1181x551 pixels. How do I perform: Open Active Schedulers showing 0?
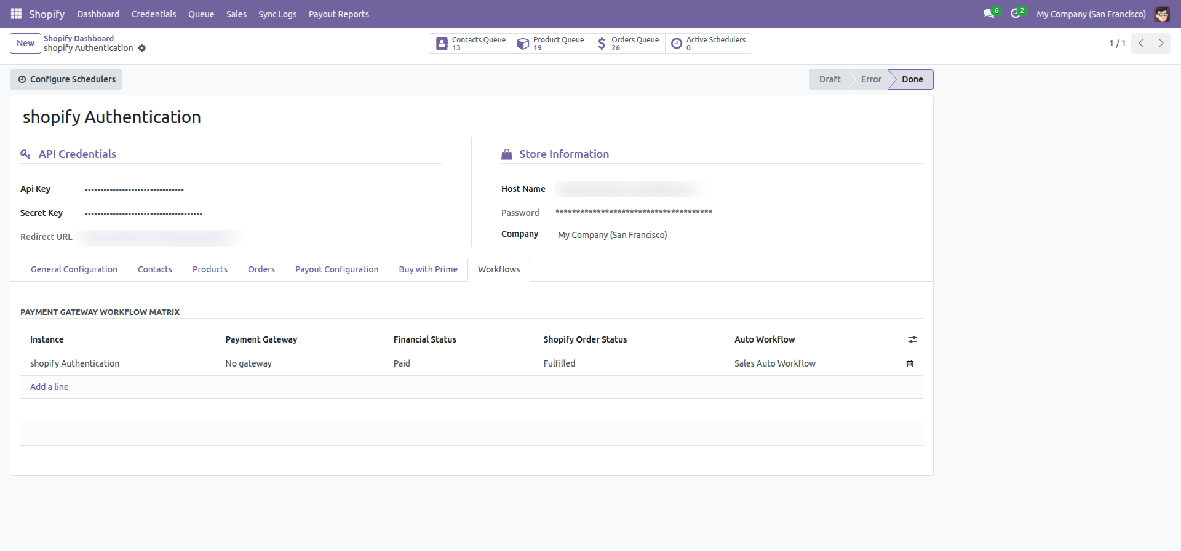click(709, 44)
